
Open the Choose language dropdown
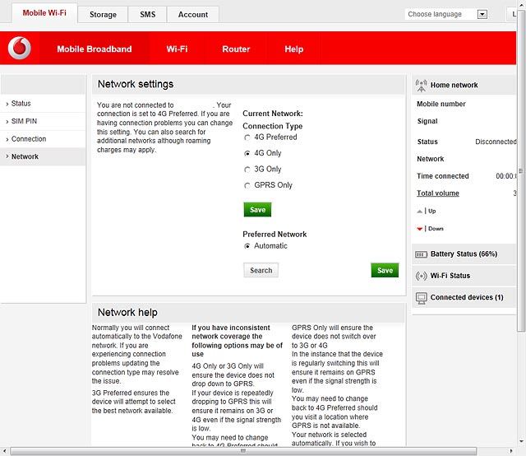[x=445, y=14]
